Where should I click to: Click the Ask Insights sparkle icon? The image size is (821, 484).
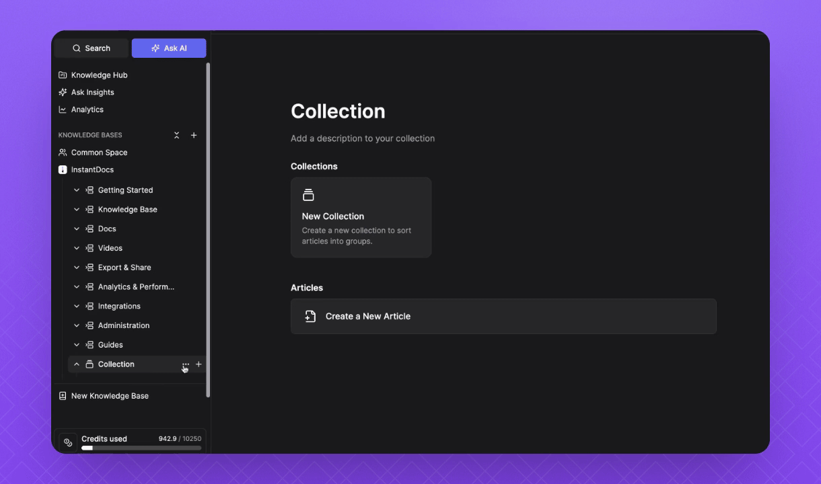click(63, 92)
